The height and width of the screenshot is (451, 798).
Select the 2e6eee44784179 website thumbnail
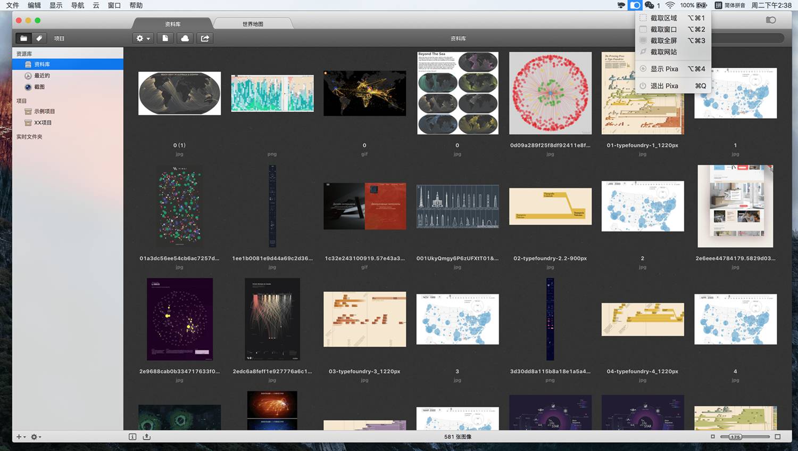(735, 206)
